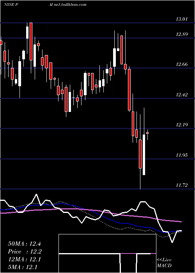Select the 11.72 price level label
This screenshot has height=273, width=195.
click(x=182, y=185)
